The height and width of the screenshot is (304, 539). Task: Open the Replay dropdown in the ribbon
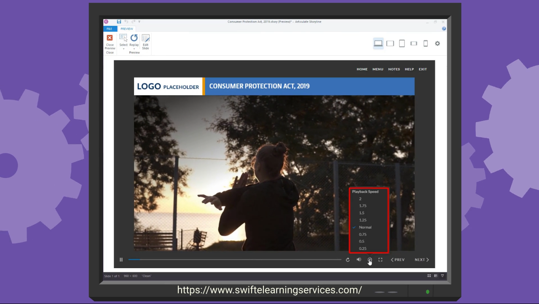pos(134,42)
